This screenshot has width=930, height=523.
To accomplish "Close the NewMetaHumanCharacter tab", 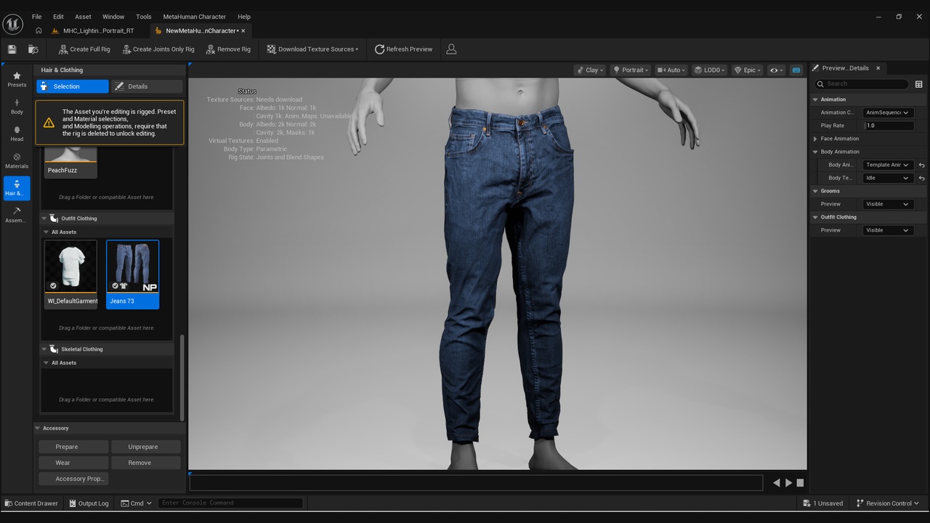I will coord(243,31).
